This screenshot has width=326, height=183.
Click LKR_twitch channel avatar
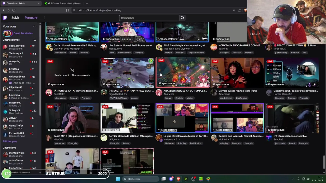104,138
